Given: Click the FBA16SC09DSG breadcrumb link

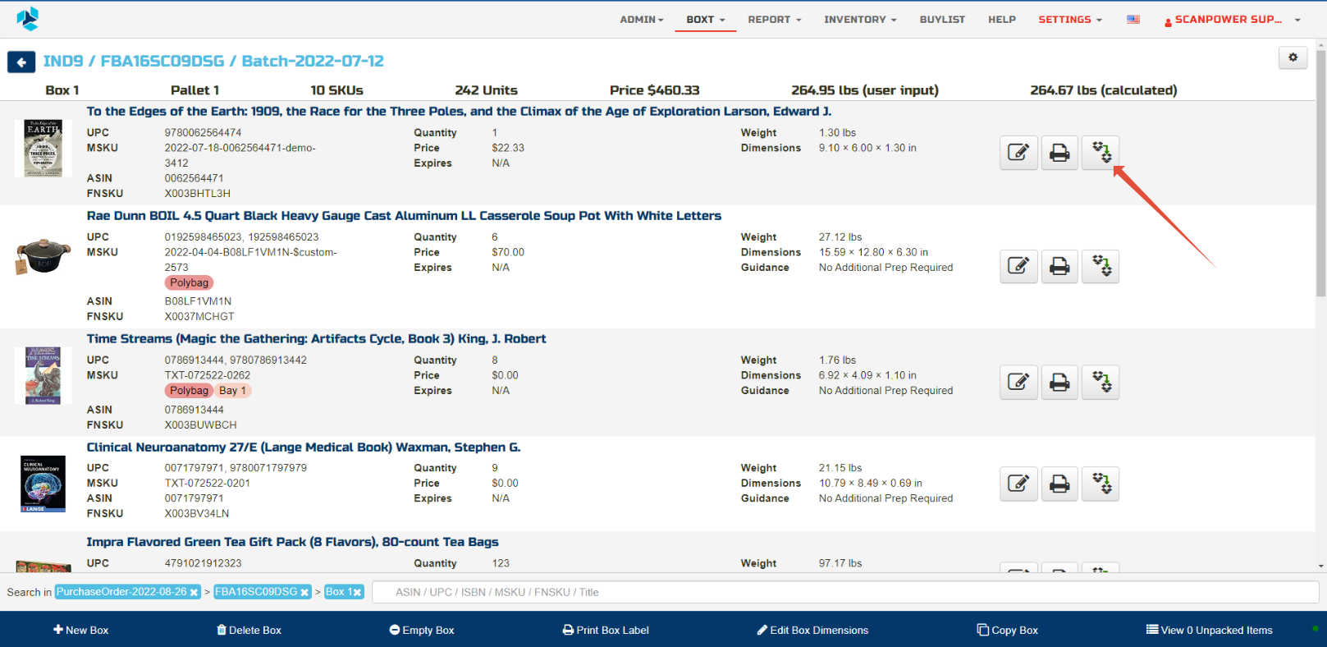Looking at the screenshot, I should 162,62.
